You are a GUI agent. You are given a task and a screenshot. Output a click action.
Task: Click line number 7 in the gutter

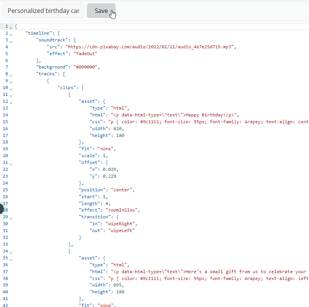[7, 67]
